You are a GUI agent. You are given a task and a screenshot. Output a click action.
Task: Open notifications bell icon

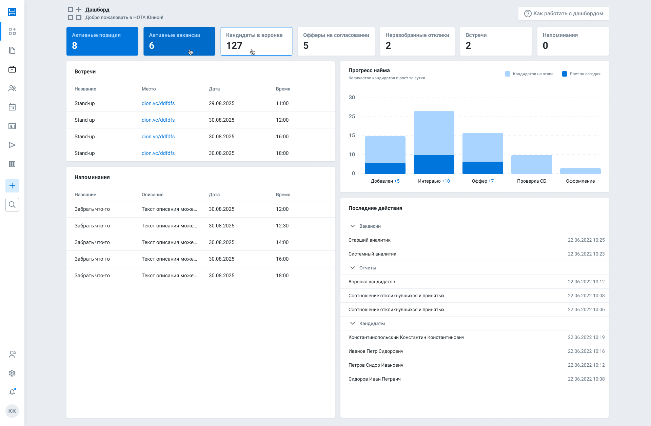(12, 392)
